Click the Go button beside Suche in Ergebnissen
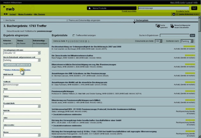This screenshot has width=201, height=138. click(x=192, y=35)
